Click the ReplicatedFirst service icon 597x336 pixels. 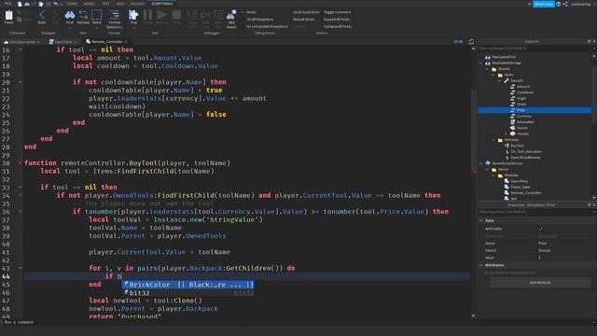[488, 57]
